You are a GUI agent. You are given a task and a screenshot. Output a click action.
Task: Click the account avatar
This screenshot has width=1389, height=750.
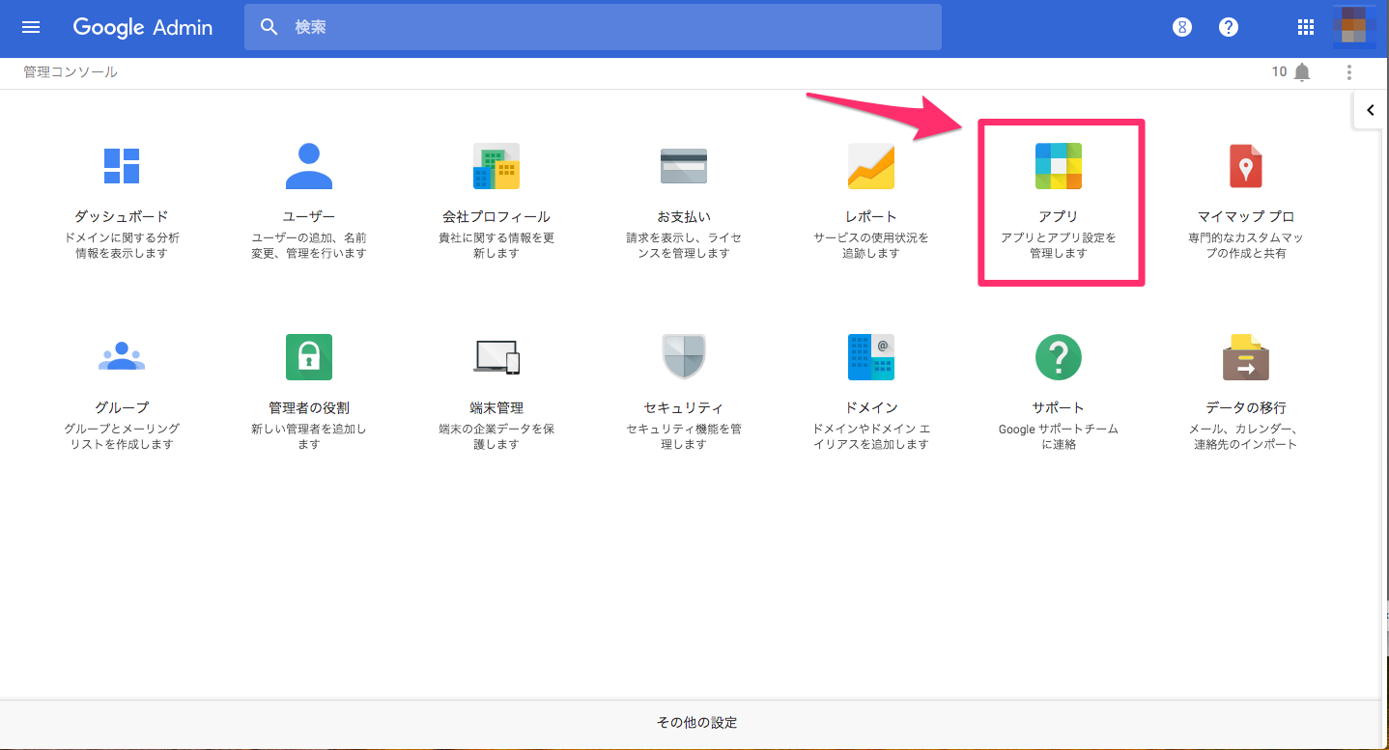click(x=1354, y=27)
